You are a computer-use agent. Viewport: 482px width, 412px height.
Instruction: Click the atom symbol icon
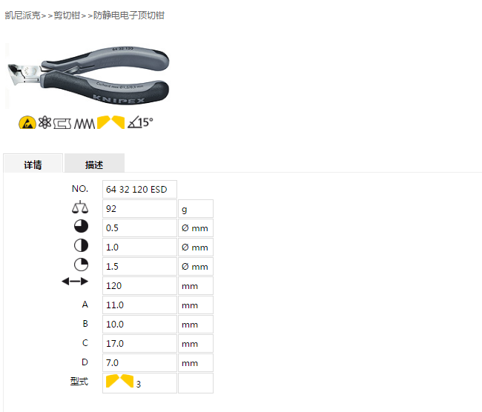[x=45, y=122]
